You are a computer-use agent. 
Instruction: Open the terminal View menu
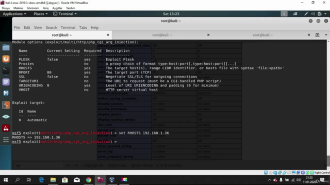click(x=38, y=27)
